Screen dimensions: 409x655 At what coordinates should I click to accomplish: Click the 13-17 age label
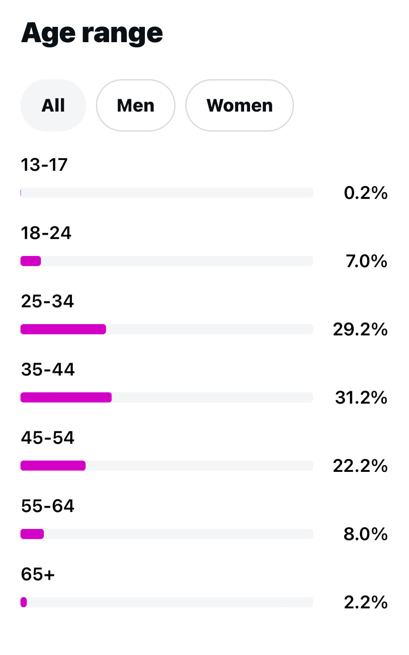[44, 165]
